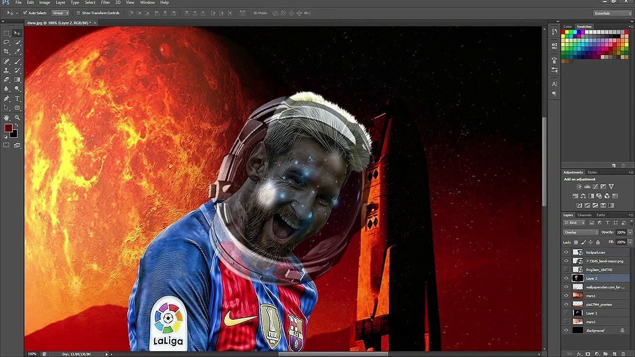Show Layer 1 visibility
Screen dimensions: 635x357
(566, 313)
